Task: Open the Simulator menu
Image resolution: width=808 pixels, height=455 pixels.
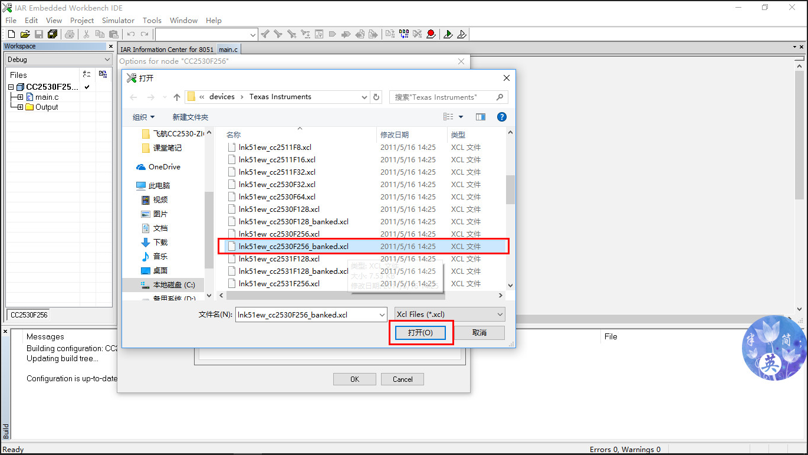Action: [x=117, y=20]
